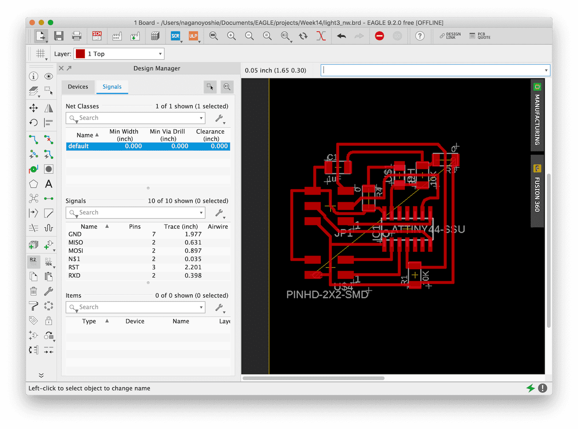Toggle the Lock tool icon
The height and width of the screenshot is (429, 578).
coord(49,321)
